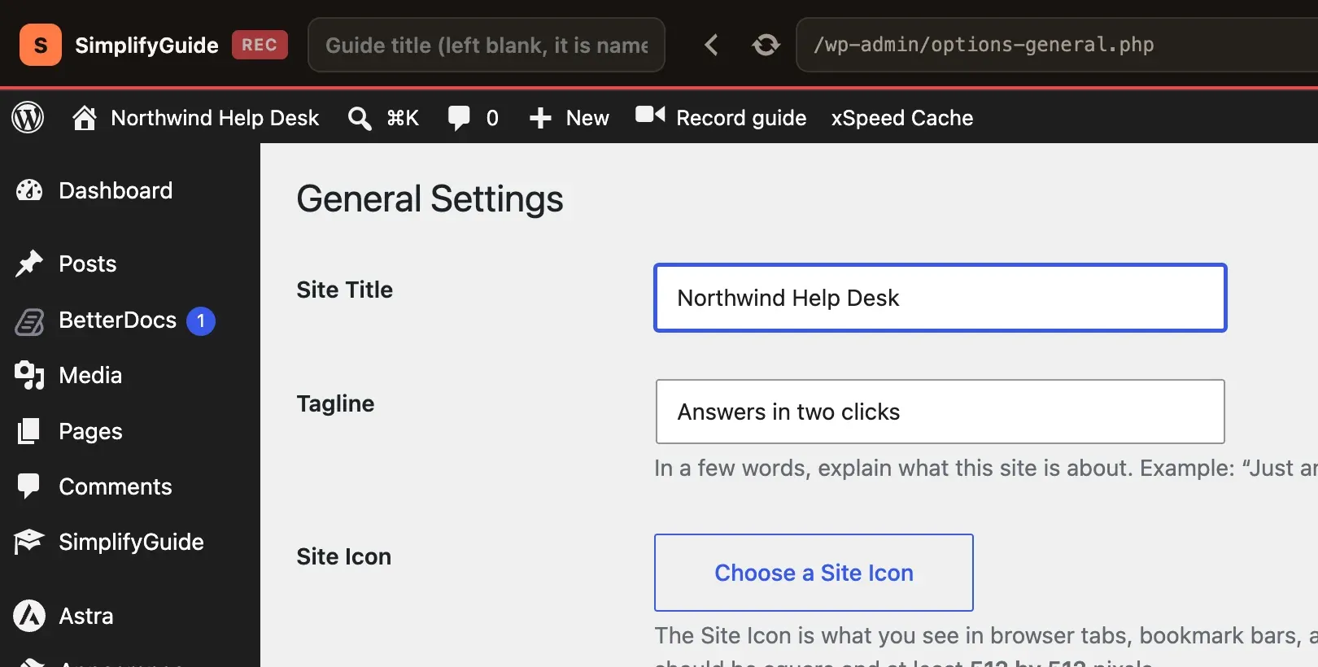
Task: Click the Site Title label
Action: tap(345, 290)
